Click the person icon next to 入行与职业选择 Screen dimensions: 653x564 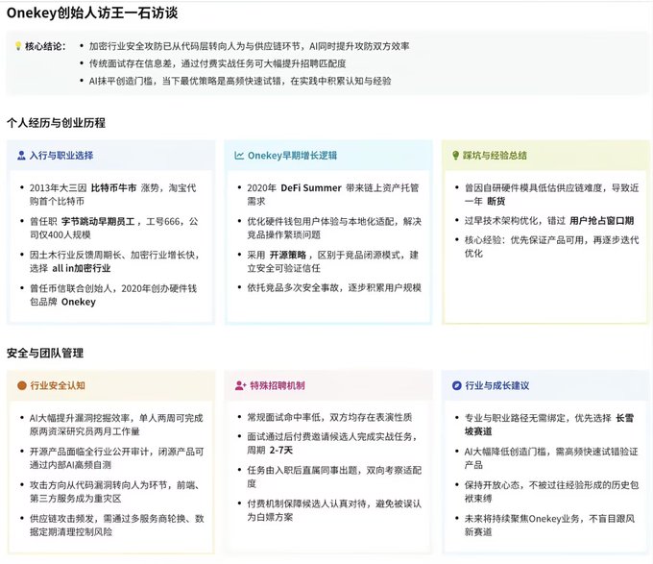click(21, 156)
